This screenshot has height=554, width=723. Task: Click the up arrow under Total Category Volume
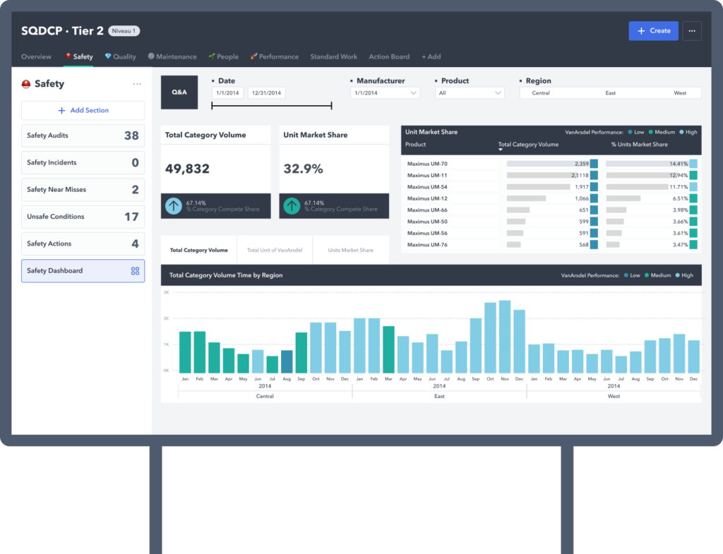(x=174, y=206)
